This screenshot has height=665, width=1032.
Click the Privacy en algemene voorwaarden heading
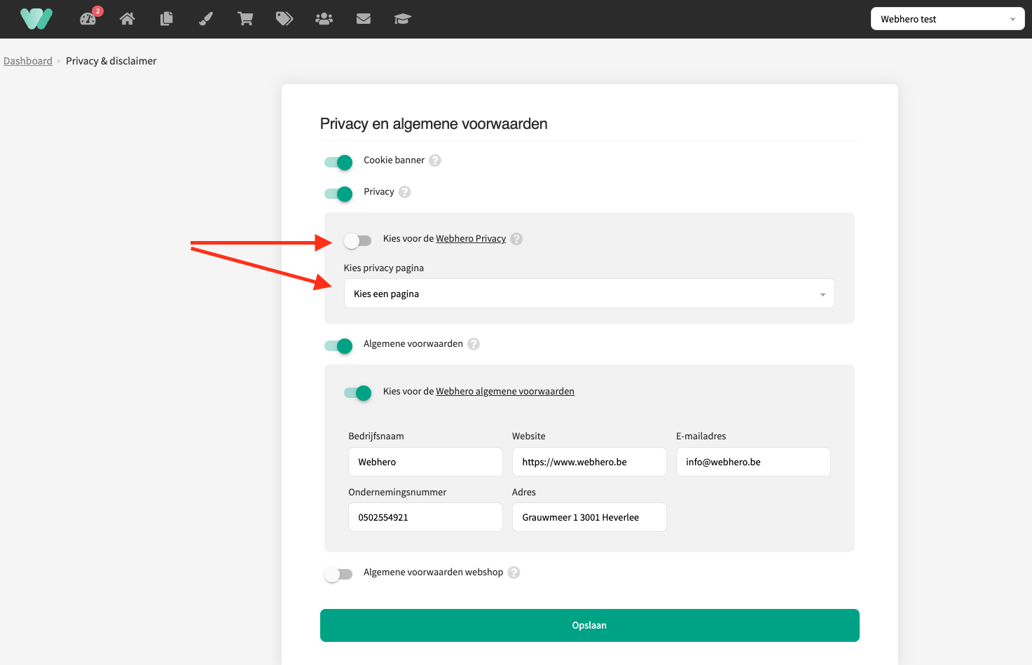[x=434, y=124]
